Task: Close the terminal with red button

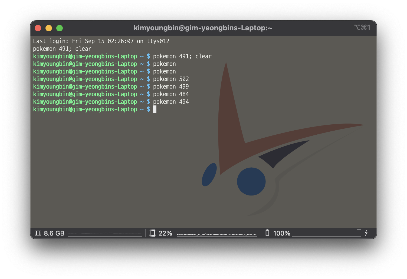Action: (38, 28)
